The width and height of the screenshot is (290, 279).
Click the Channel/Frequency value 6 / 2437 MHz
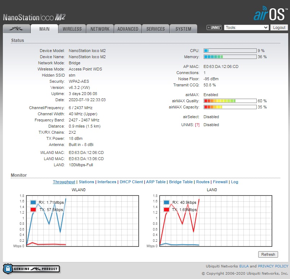click(81, 108)
